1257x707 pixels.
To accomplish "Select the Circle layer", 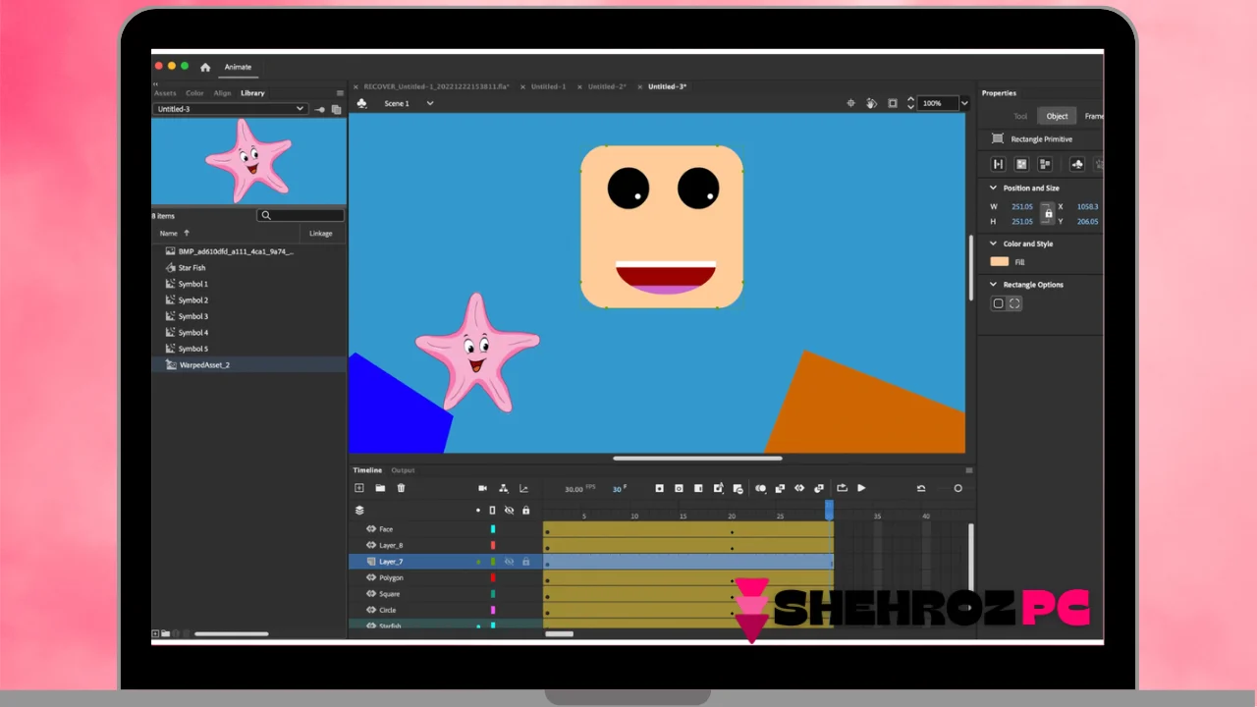I will pyautogui.click(x=387, y=610).
